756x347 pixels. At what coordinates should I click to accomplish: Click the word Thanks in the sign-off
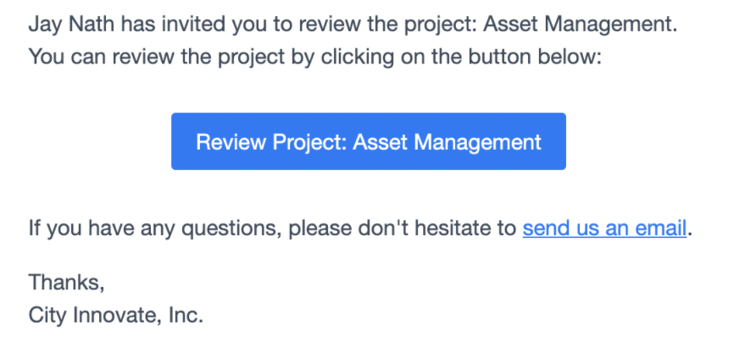coord(64,282)
